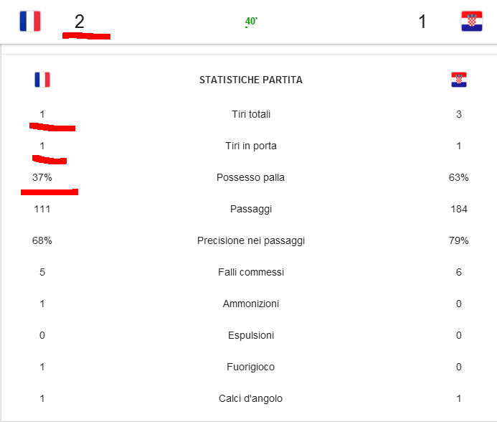Click Croatia's 63% possession value
The image size is (497, 422).
(459, 177)
